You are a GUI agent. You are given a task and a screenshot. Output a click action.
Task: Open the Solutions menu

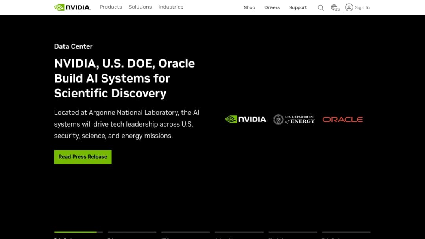[x=140, y=7]
